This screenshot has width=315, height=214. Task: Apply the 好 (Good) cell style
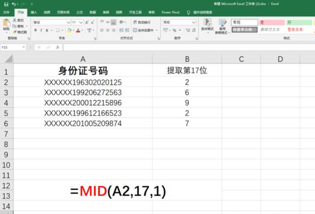(x=299, y=22)
